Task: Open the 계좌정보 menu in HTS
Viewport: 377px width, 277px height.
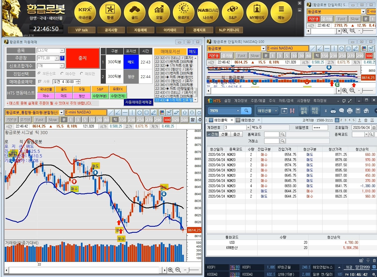Action: pos(241,101)
